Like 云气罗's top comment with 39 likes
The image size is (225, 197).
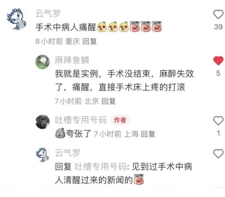(218, 14)
